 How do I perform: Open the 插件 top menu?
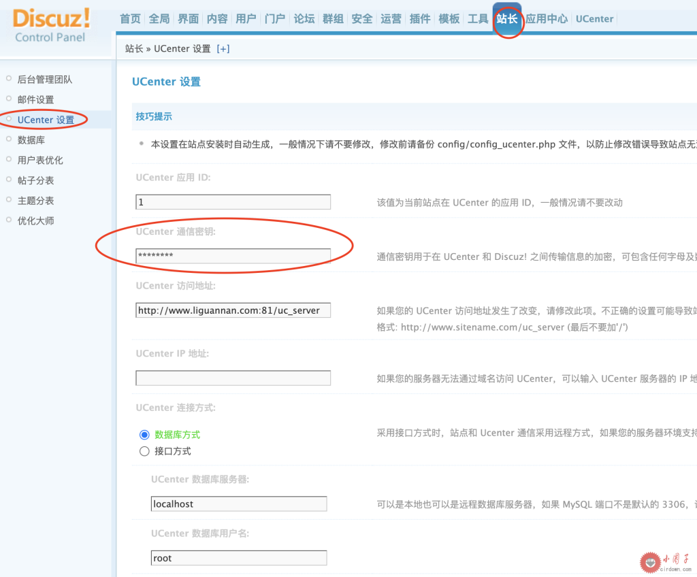(419, 18)
